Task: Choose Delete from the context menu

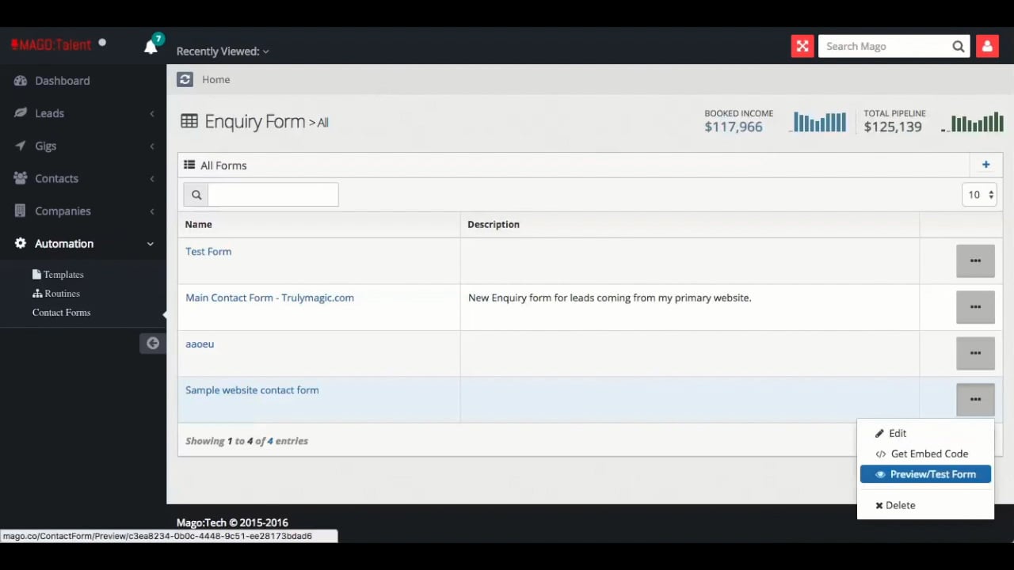Action: coord(925,505)
